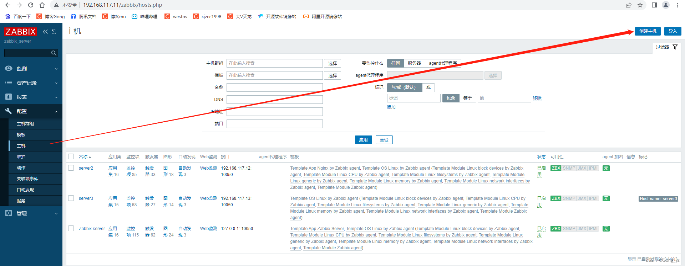Open 关联项事件 menu item
Image resolution: width=685 pixels, height=266 pixels.
pyautogui.click(x=36, y=179)
